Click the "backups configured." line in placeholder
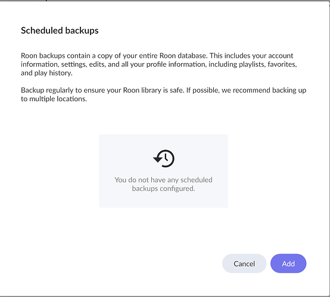 coord(164,189)
